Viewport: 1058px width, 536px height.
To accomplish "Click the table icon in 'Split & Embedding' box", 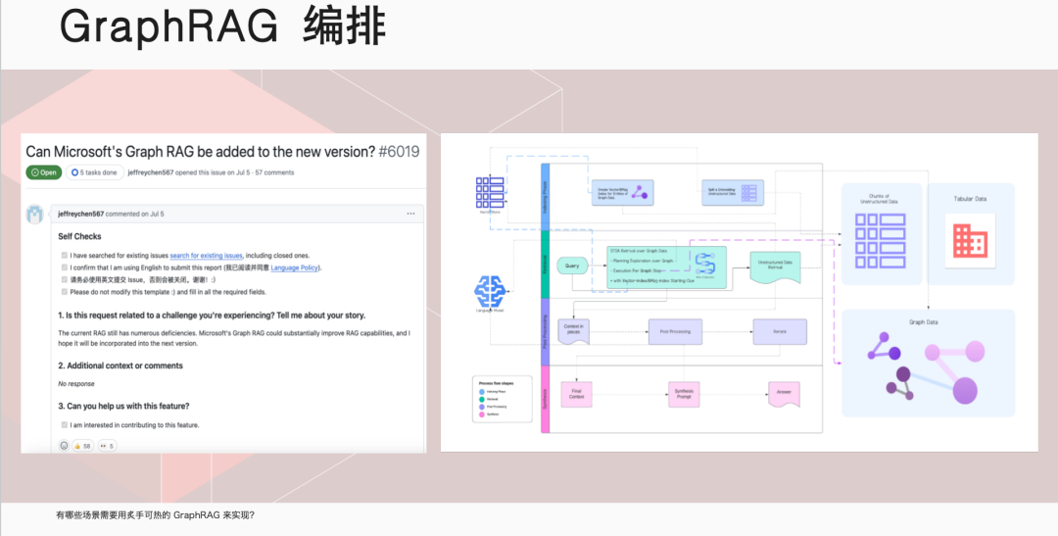I will (749, 193).
